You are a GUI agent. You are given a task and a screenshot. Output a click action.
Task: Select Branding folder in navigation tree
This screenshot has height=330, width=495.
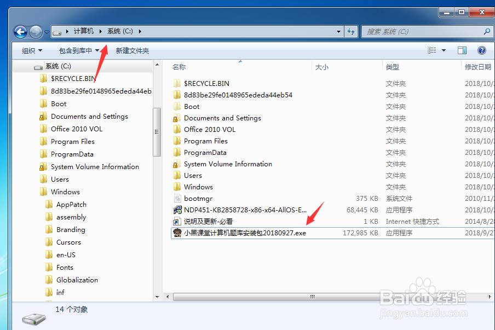(71, 230)
